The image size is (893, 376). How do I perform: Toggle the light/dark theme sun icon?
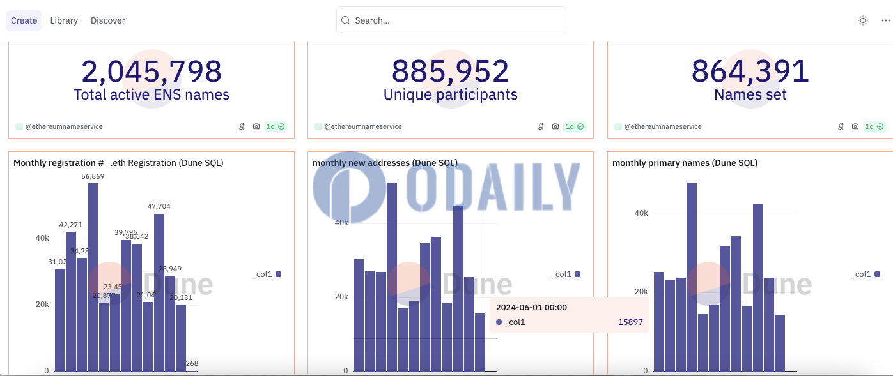863,20
